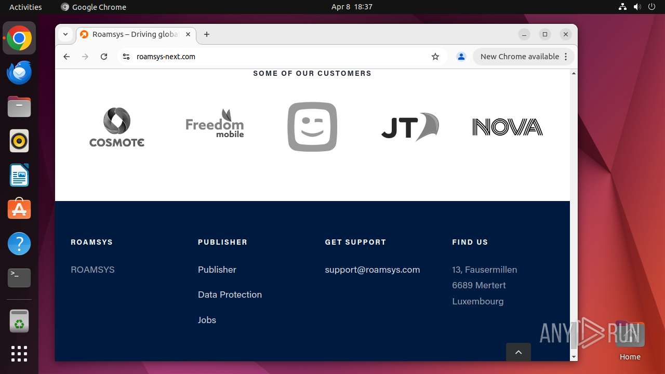Select the Roamsys browser tab
Screen dimensions: 665x374
point(135,34)
